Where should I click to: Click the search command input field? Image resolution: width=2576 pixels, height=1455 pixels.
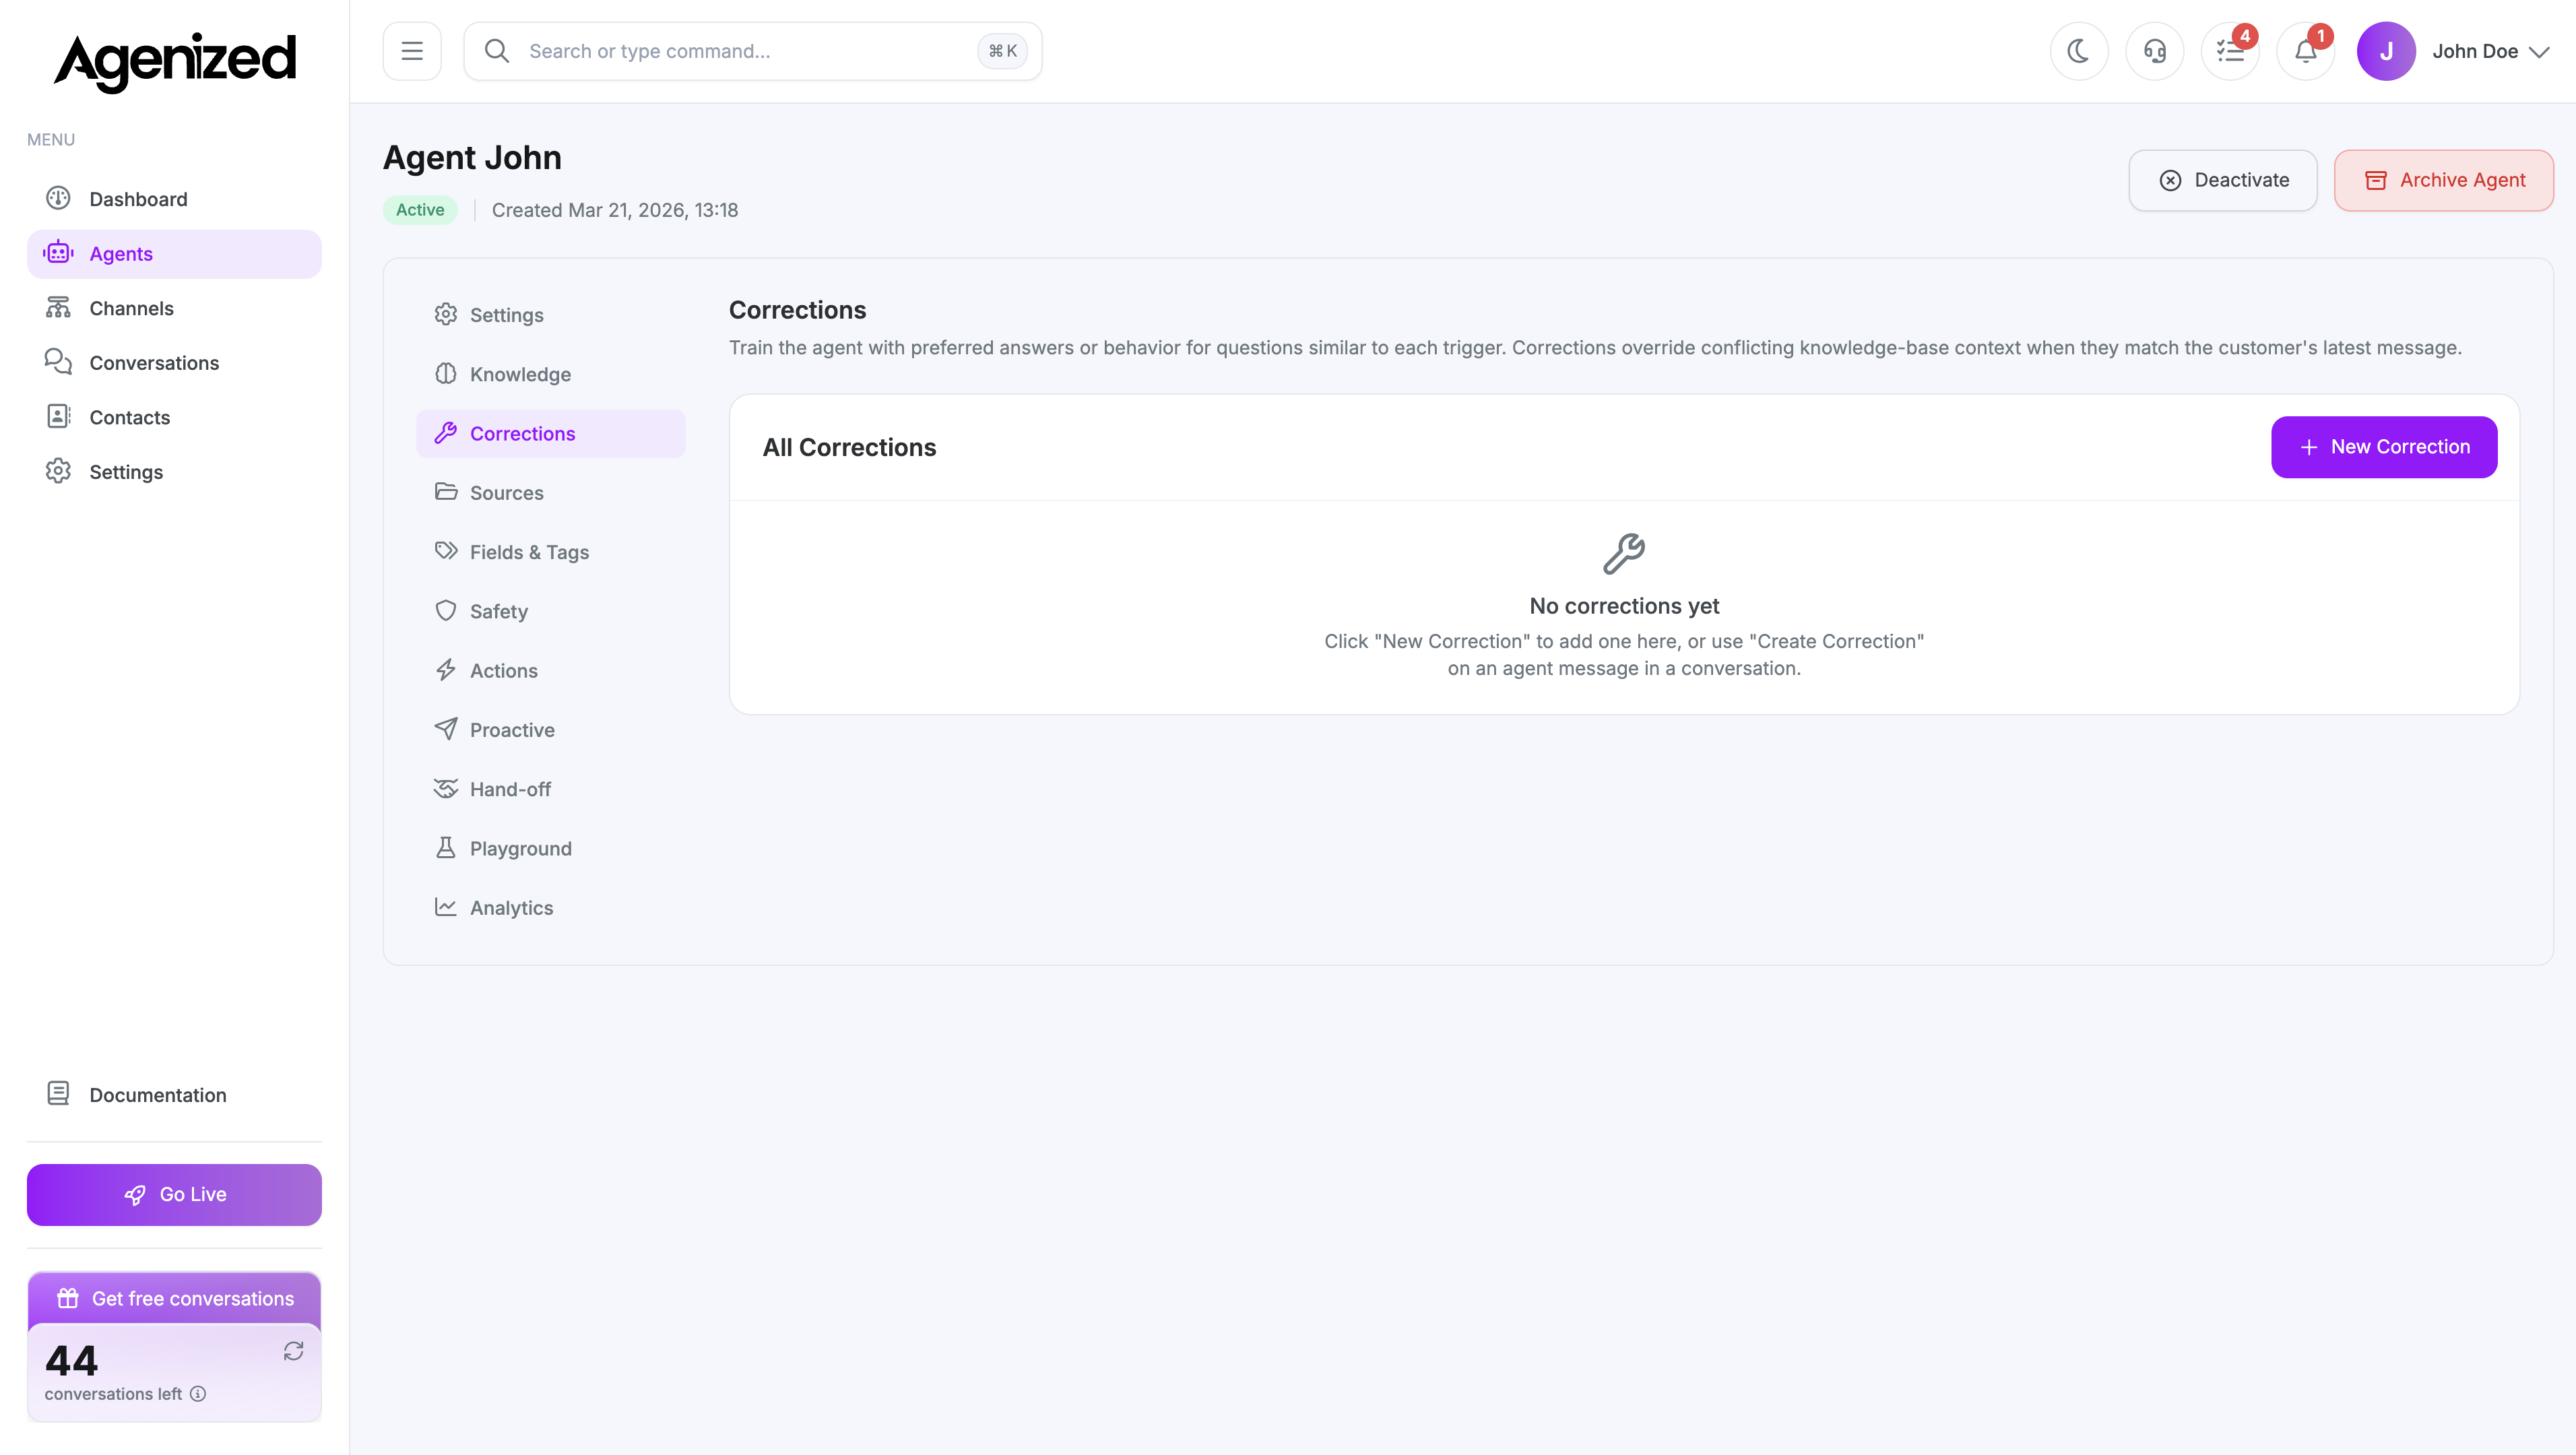point(700,50)
